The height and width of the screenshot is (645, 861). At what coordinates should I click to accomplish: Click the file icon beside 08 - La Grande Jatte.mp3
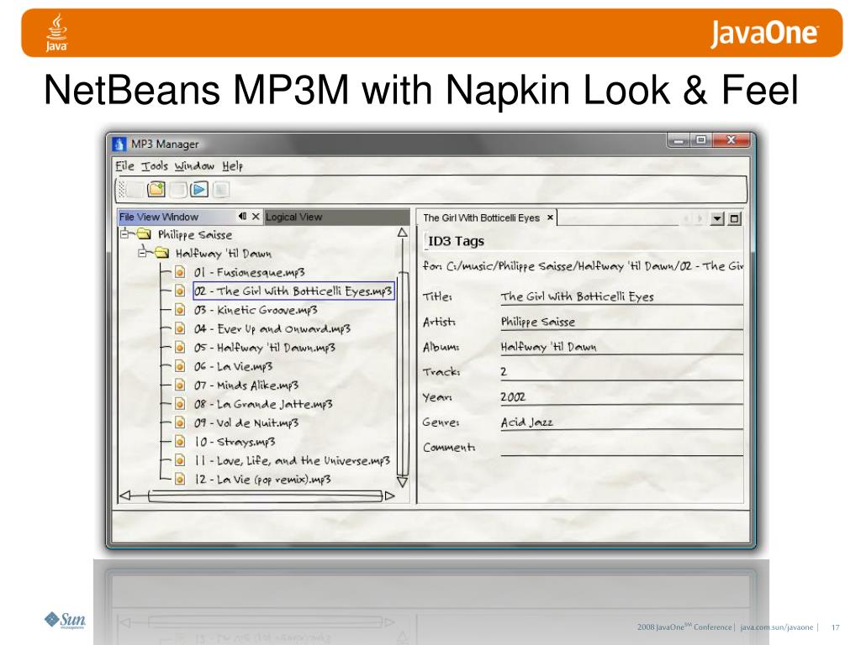[x=180, y=404]
